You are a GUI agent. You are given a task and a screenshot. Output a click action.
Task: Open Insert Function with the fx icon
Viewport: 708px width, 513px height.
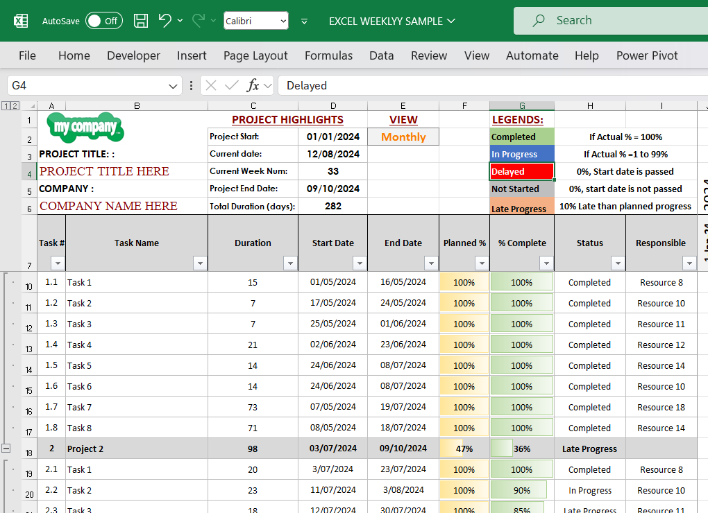(x=251, y=85)
